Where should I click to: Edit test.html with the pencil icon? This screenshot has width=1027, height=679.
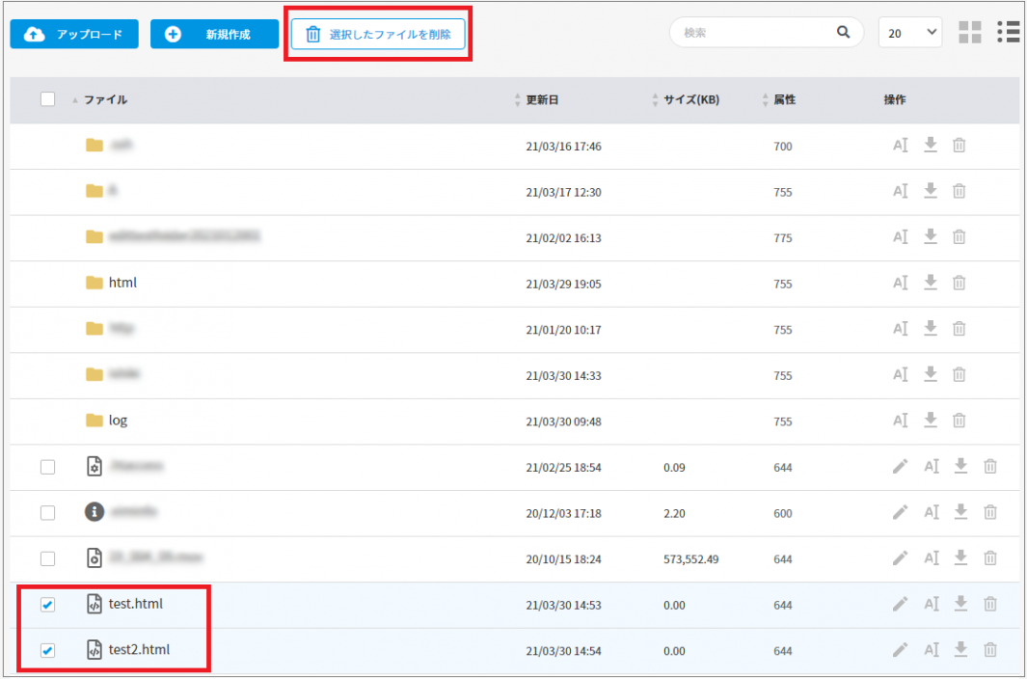click(900, 604)
